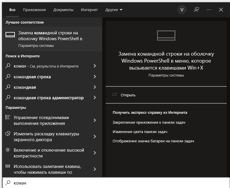Click sun icon beside высокой контрастности setting
This screenshot has width=230, height=188.
pos(8,150)
